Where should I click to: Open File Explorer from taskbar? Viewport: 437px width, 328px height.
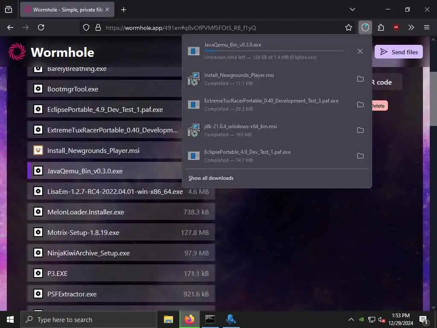(168, 319)
